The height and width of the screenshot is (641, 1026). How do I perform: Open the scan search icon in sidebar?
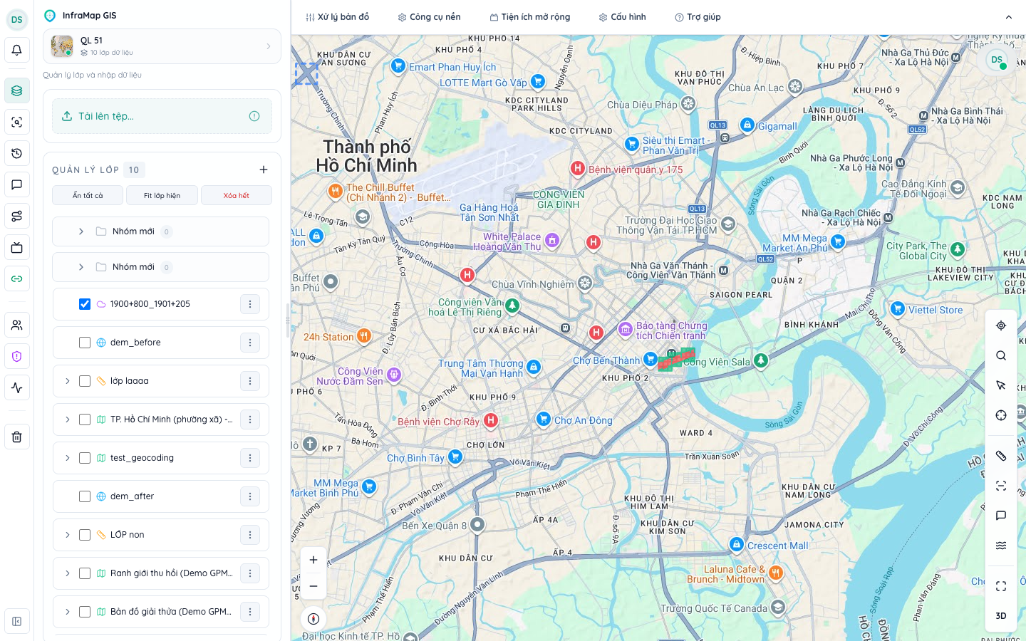[x=17, y=123]
